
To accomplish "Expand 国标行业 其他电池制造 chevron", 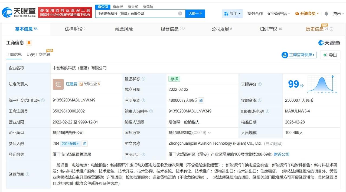I will point(209,133).
